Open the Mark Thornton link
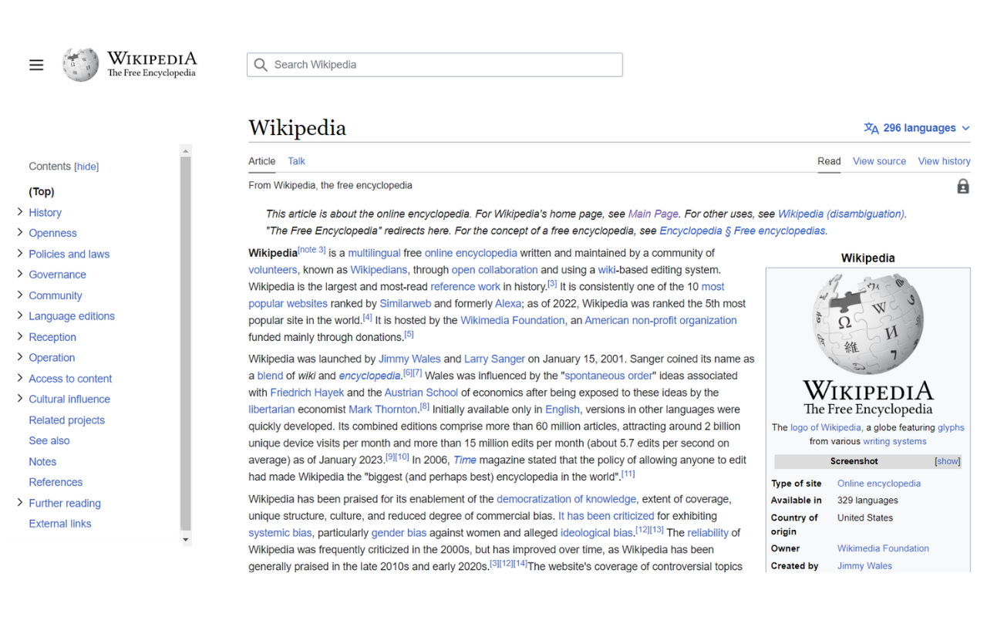 tap(382, 410)
